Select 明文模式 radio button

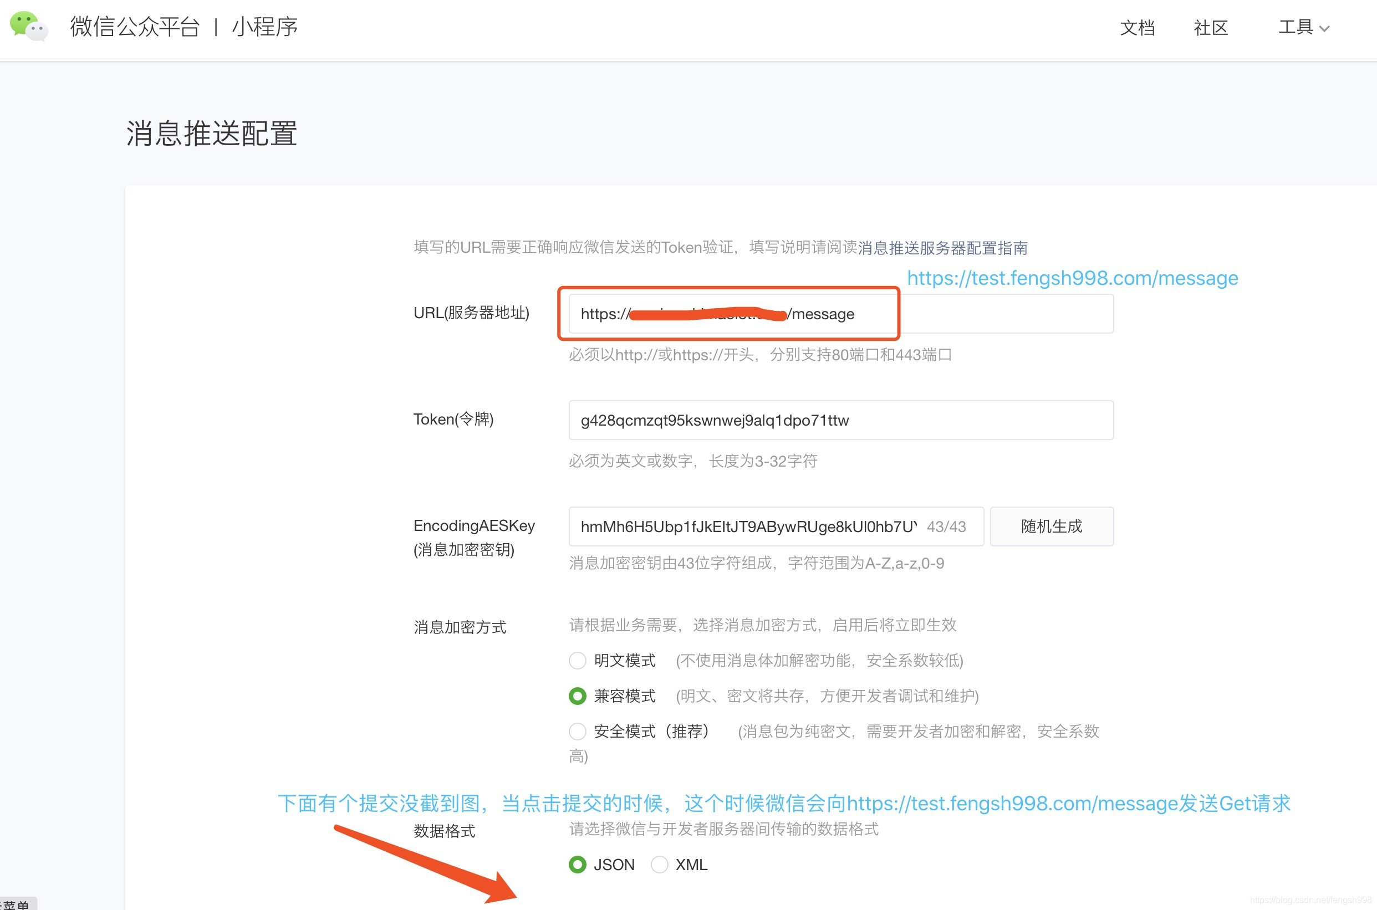point(578,661)
